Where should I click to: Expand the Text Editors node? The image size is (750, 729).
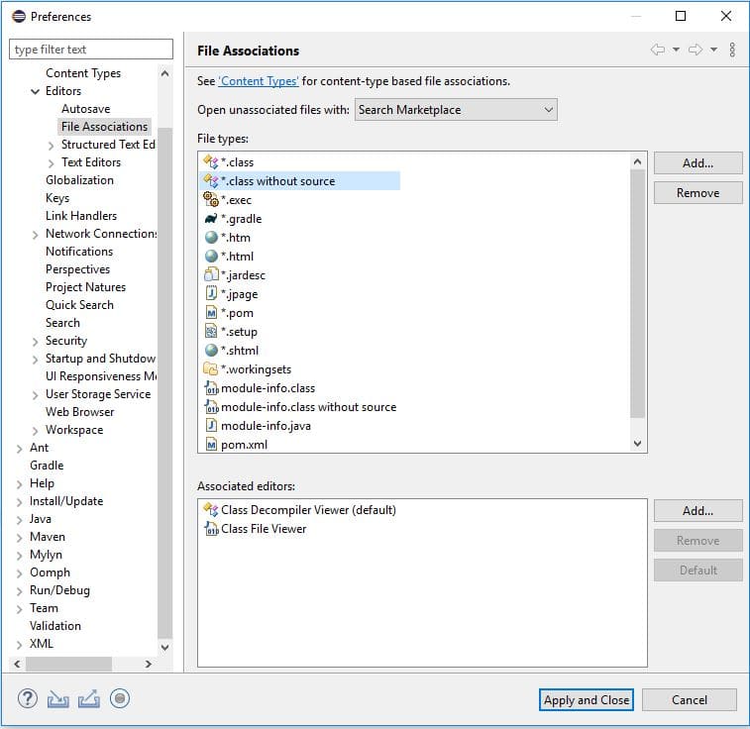(51, 163)
